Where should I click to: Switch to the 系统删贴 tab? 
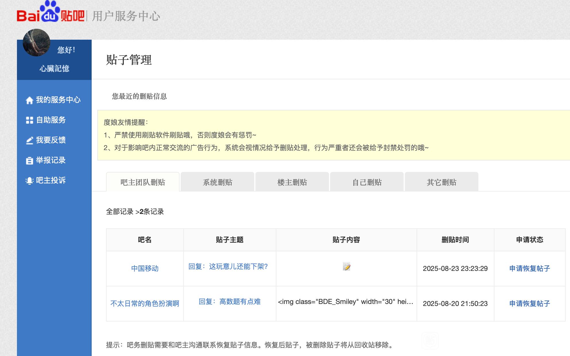[217, 182]
